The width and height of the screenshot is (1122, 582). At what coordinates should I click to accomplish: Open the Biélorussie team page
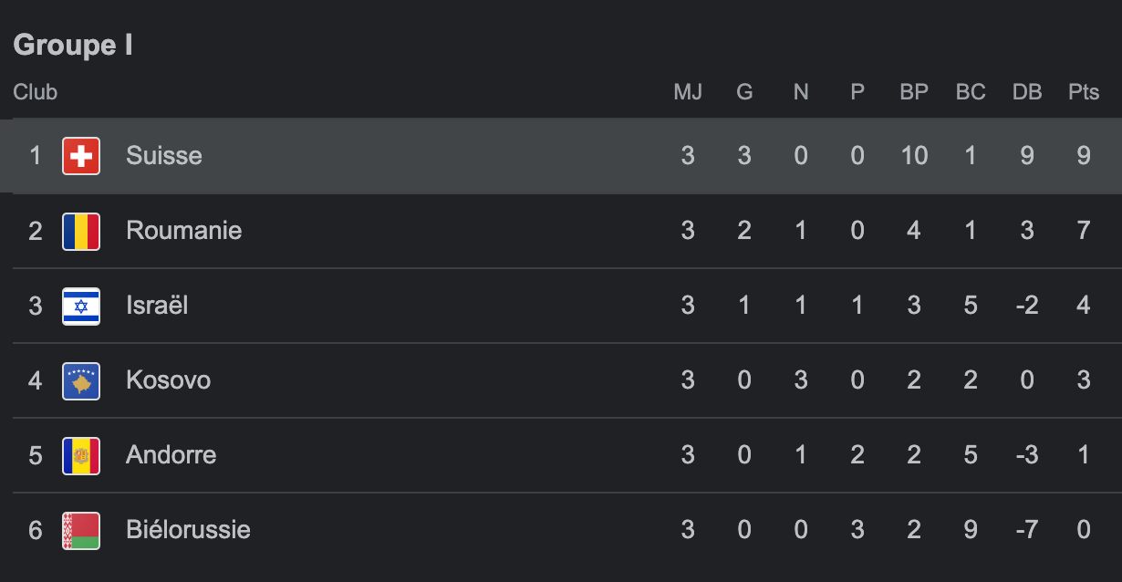tap(188, 530)
